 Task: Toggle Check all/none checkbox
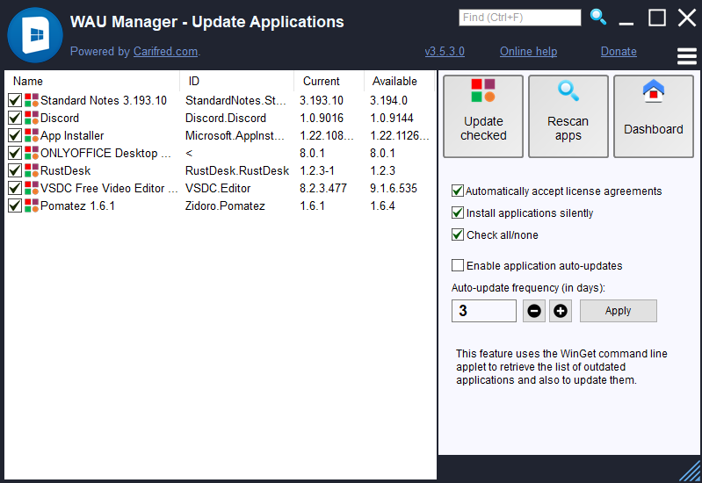458,234
